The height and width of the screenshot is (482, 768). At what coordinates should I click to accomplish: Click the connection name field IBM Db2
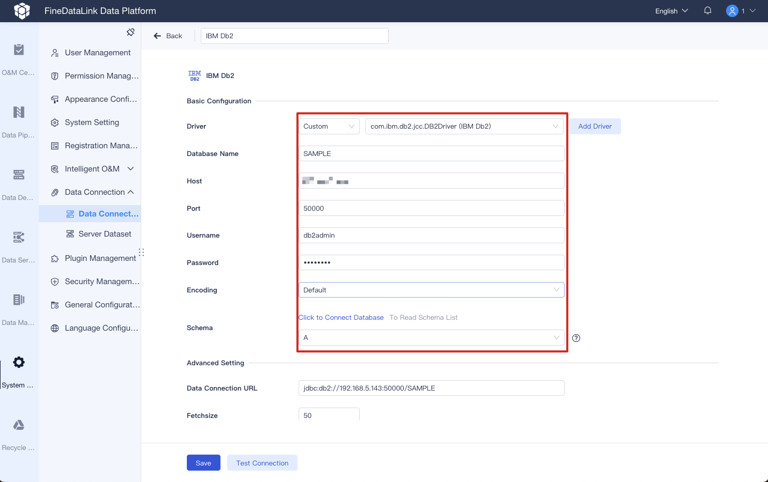click(294, 36)
